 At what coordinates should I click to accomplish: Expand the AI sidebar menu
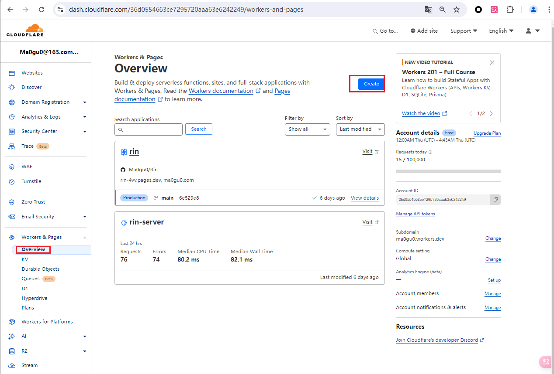point(85,337)
